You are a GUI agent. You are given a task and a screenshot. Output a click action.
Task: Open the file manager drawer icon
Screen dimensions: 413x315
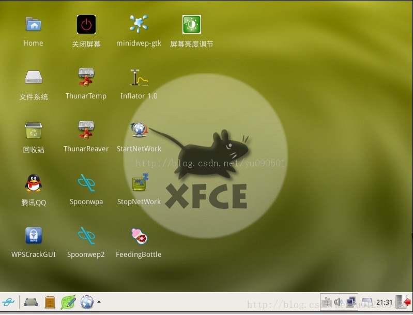[x=50, y=303]
